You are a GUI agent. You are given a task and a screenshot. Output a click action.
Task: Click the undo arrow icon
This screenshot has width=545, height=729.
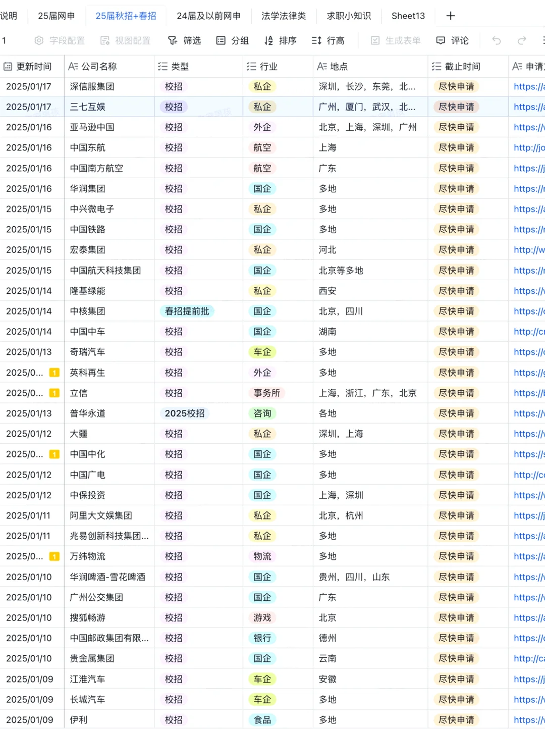[x=496, y=40]
